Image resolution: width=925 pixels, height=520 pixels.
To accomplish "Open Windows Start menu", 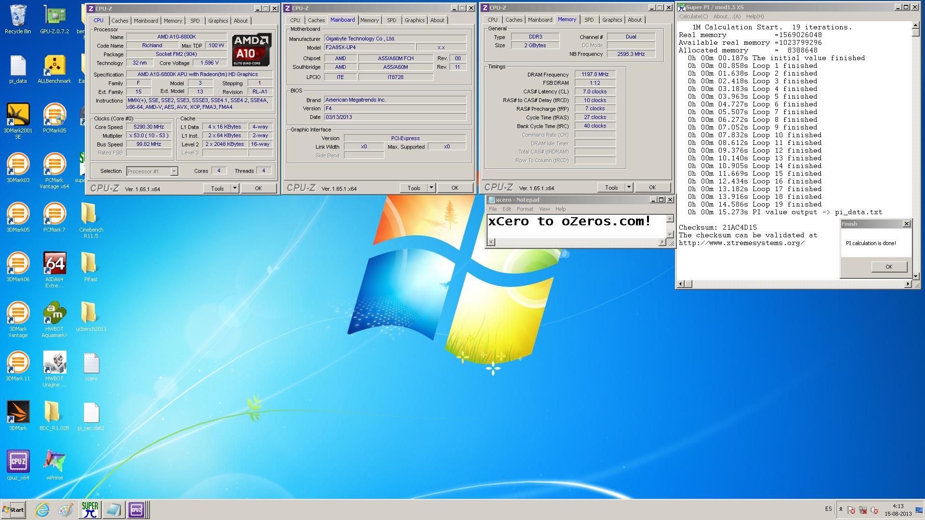I will 13,510.
